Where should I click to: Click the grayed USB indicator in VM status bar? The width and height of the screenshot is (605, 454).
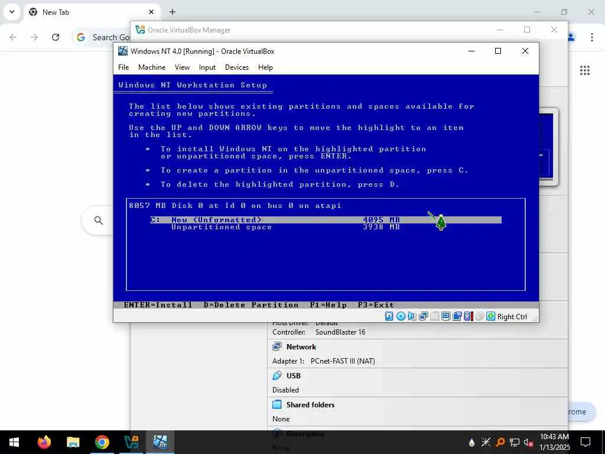click(x=434, y=317)
